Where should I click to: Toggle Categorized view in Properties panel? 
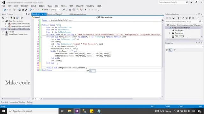(x=167, y=50)
